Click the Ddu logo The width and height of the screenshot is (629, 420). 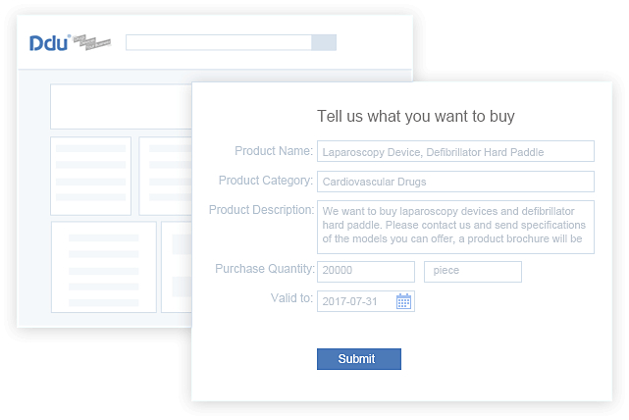point(48,43)
